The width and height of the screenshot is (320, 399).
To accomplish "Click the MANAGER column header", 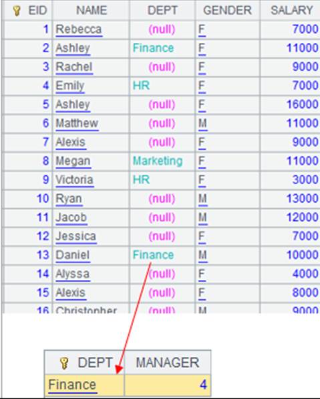I will point(168,363).
